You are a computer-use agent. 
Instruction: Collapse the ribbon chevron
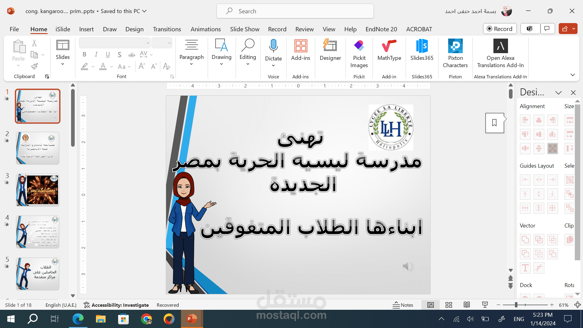(573, 75)
